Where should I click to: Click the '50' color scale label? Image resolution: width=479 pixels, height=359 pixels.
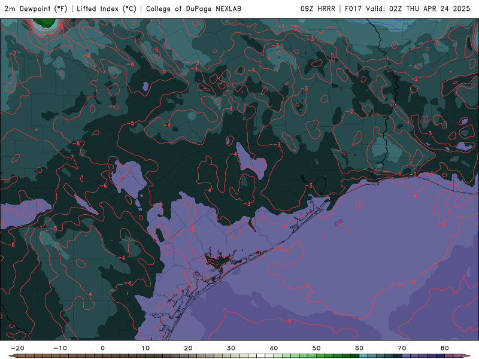[x=317, y=348]
